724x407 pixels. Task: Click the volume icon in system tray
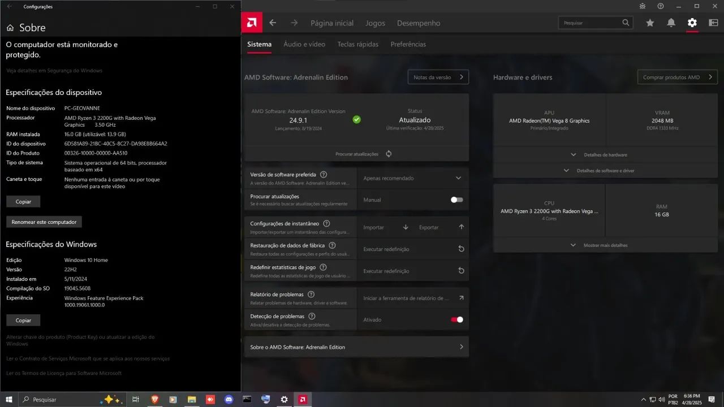(662, 399)
